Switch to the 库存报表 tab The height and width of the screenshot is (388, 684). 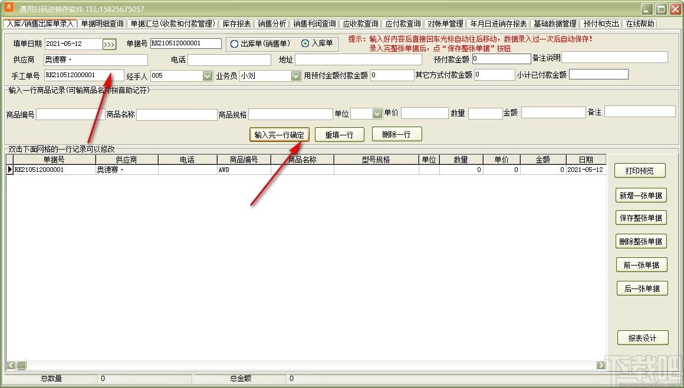click(236, 24)
